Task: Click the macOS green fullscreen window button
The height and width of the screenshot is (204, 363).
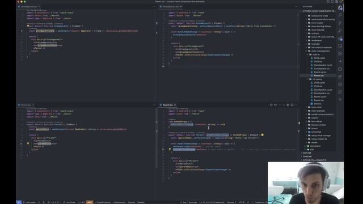Action: coord(25,2)
